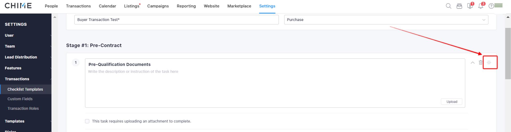Open the inbox tray icon
511x132 pixels.
pos(459,6)
